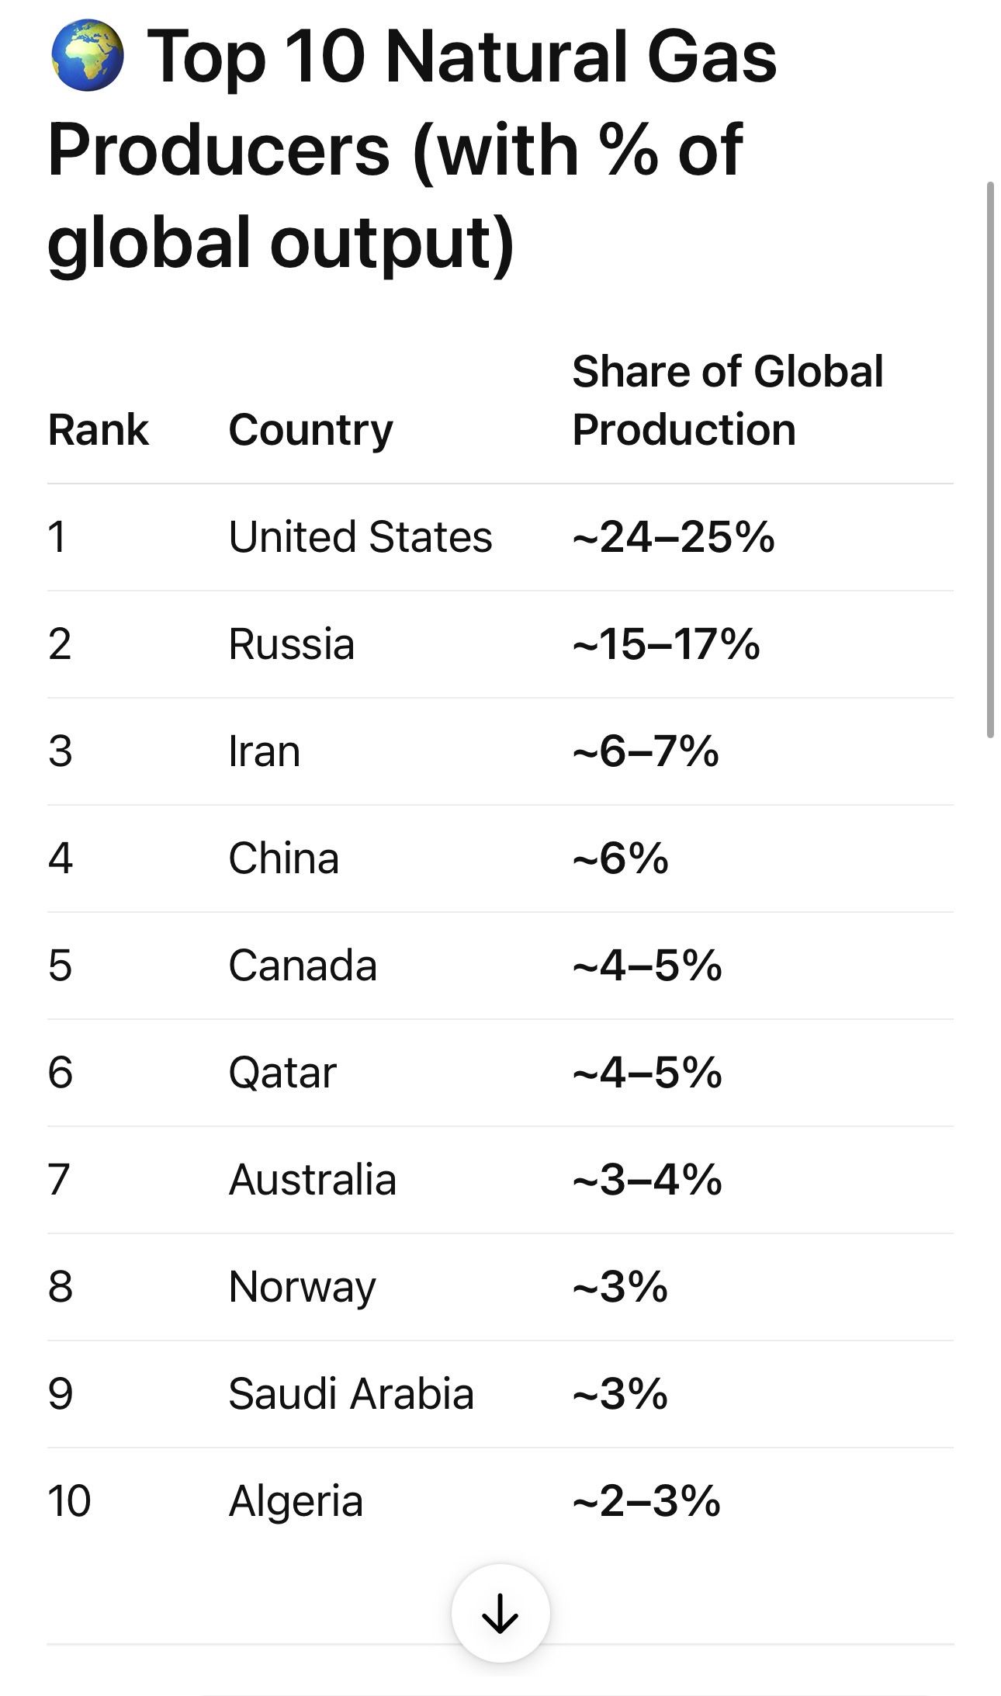1001x1696 pixels.
Task: Click the ~15–17% share value
Action: [x=666, y=643]
